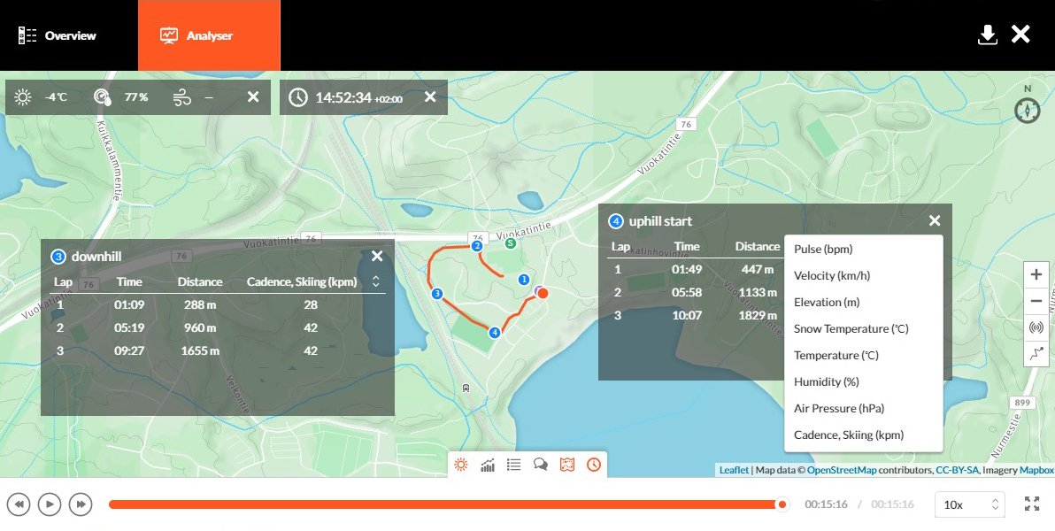This screenshot has width=1055, height=531.
Task: Close the clock time panel
Action: tap(430, 97)
